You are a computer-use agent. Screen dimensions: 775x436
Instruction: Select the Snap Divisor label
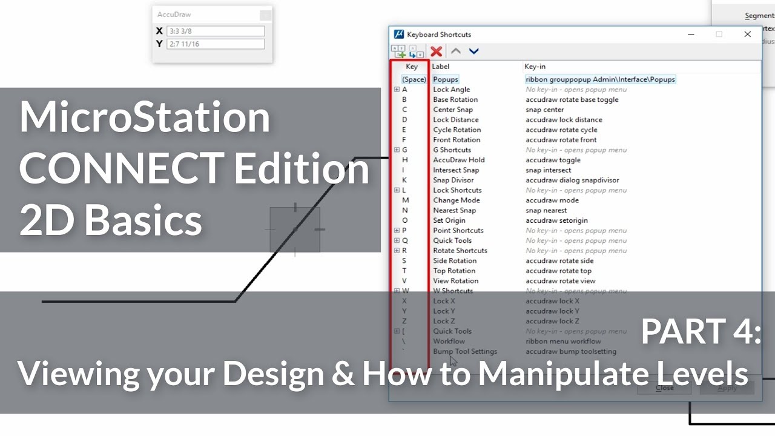pos(453,180)
